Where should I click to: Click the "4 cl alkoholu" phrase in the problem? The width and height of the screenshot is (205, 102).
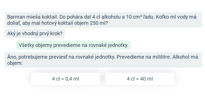point(107,17)
